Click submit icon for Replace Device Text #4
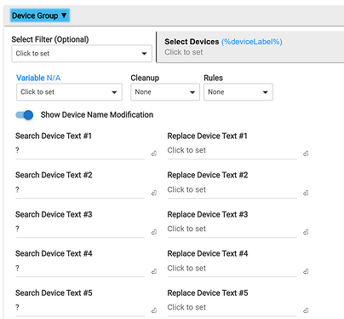Screen dimensions: 344x319 click(x=306, y=271)
